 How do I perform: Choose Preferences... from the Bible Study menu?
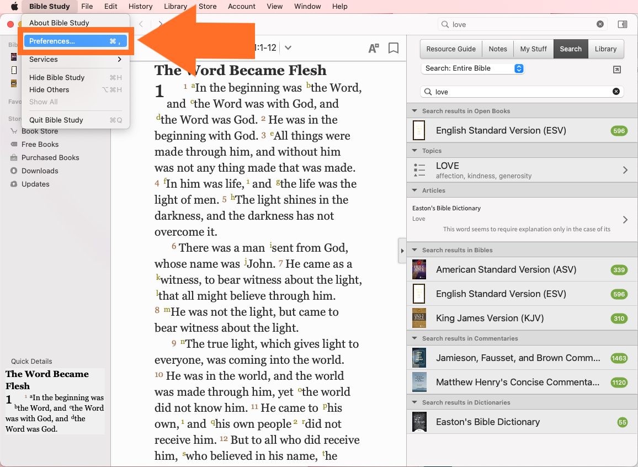point(75,41)
